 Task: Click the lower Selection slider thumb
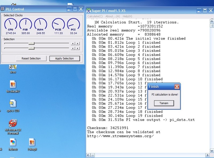[31, 48]
